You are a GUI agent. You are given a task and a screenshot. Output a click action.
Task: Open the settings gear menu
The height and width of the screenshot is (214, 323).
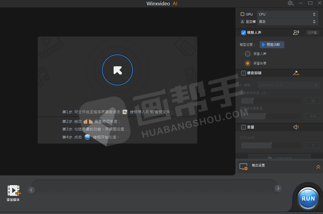(x=290, y=3)
